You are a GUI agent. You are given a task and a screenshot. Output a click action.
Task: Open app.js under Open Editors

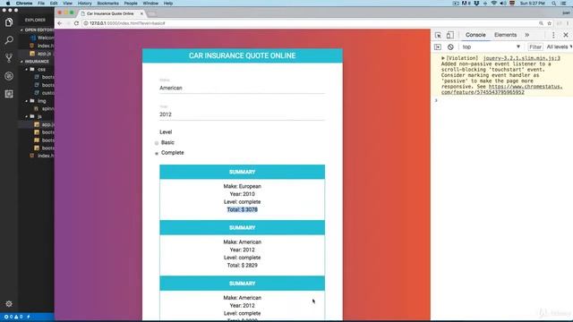click(x=44, y=54)
